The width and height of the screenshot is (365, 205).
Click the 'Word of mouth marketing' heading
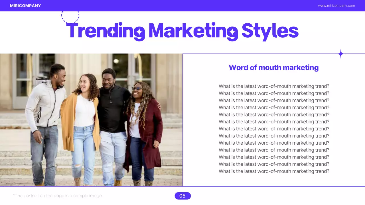pyautogui.click(x=273, y=67)
